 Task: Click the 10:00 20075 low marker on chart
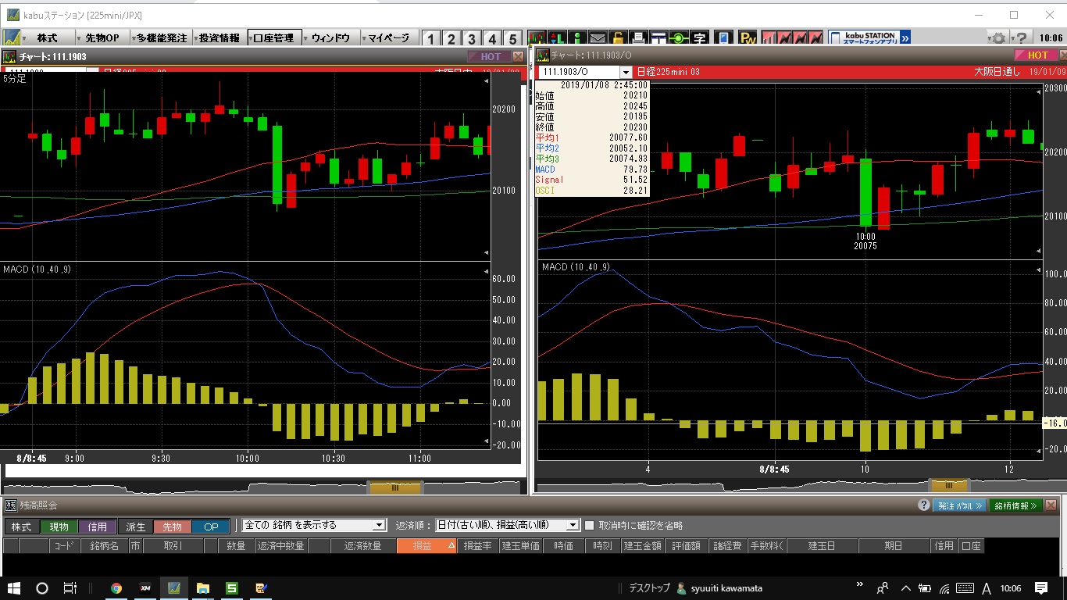click(865, 241)
